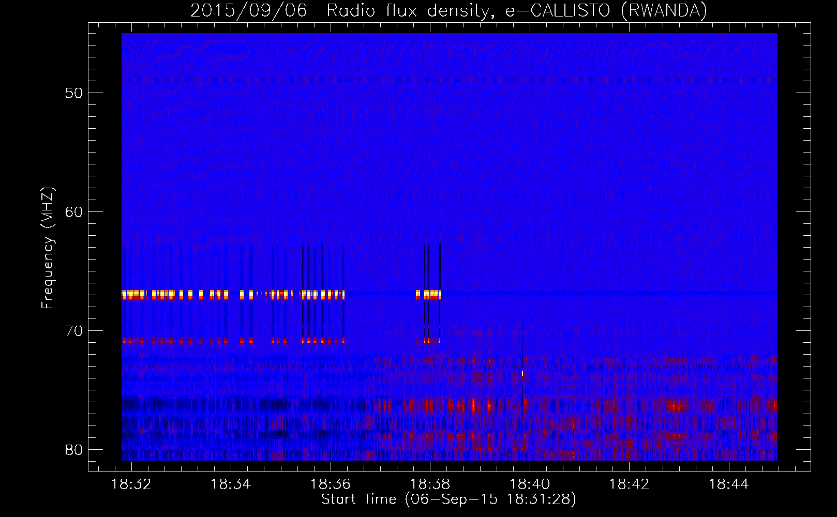This screenshot has height=517, width=837.
Task: Click the 18:40 time tick label
Action: [x=530, y=484]
